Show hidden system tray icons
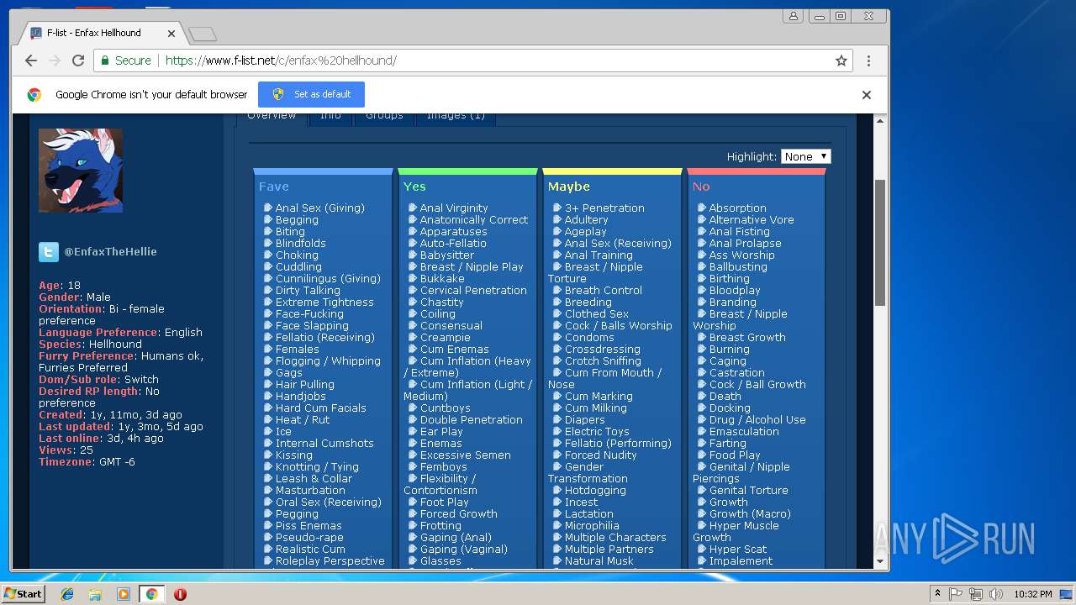Screen dimensions: 1076x605 pyautogui.click(x=937, y=594)
